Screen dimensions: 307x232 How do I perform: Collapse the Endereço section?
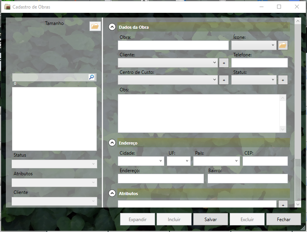pos(112,143)
